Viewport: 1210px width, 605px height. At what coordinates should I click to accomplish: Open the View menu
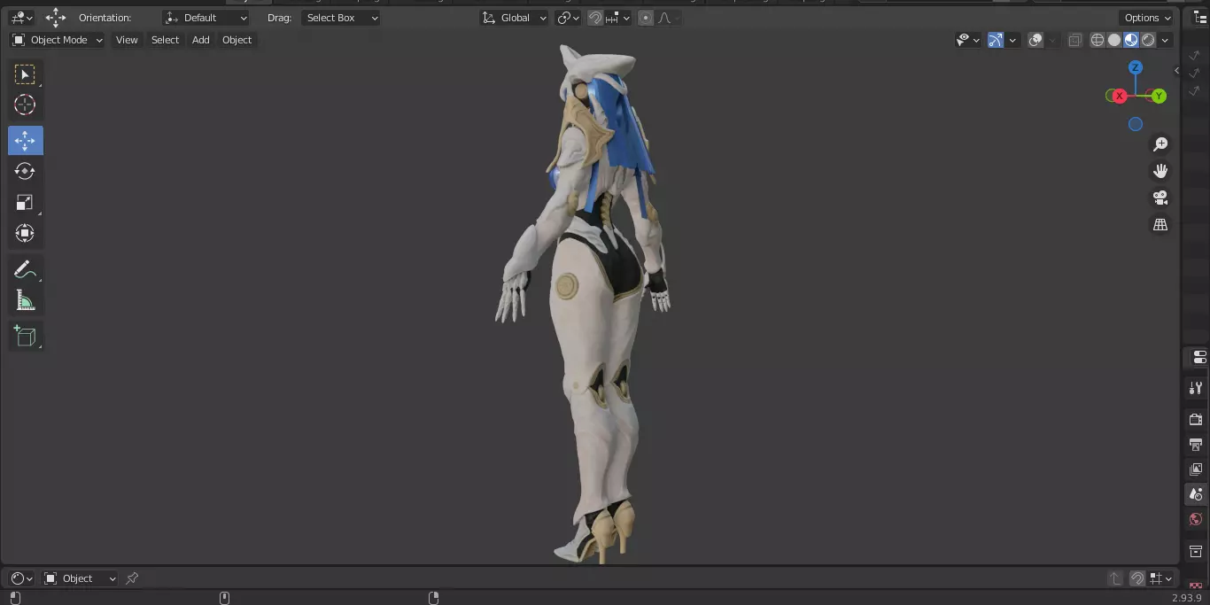click(x=127, y=40)
